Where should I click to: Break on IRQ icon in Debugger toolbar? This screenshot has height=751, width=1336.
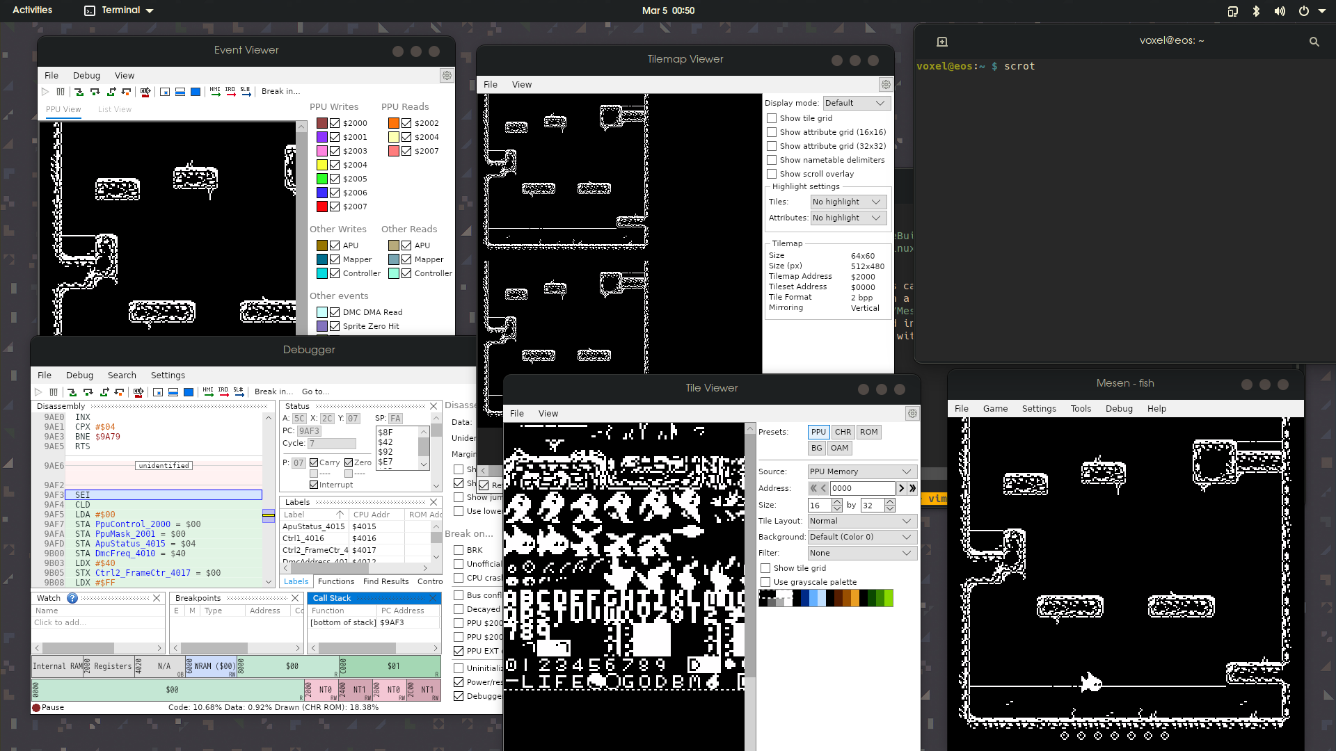(x=223, y=392)
